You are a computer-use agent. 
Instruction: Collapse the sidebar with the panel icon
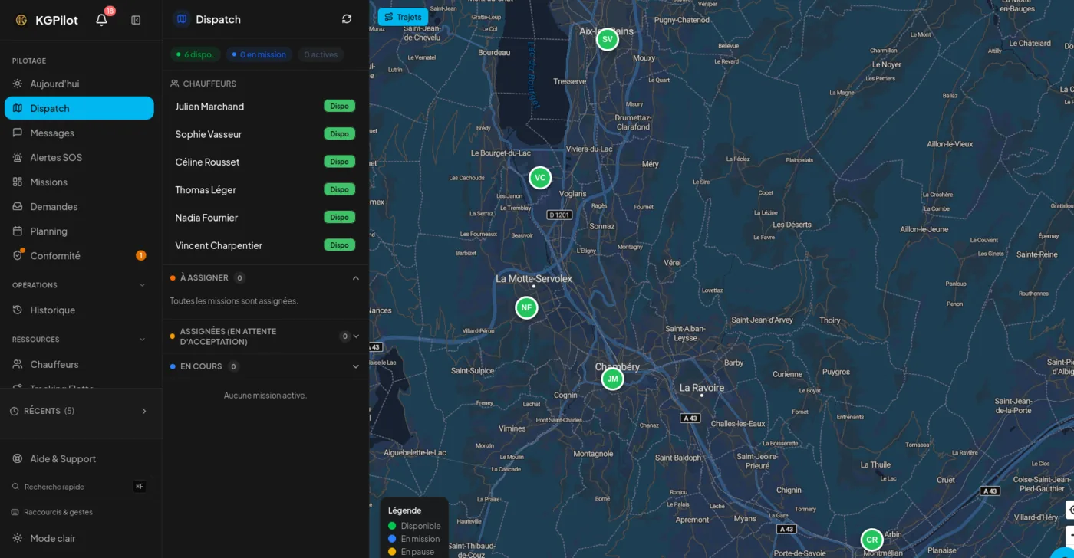point(136,20)
